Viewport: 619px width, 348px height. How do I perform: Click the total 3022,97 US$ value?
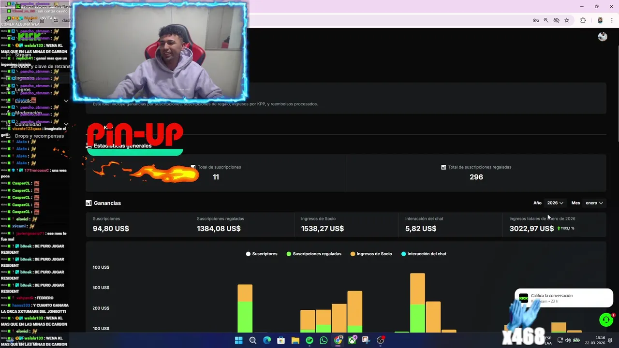point(531,229)
